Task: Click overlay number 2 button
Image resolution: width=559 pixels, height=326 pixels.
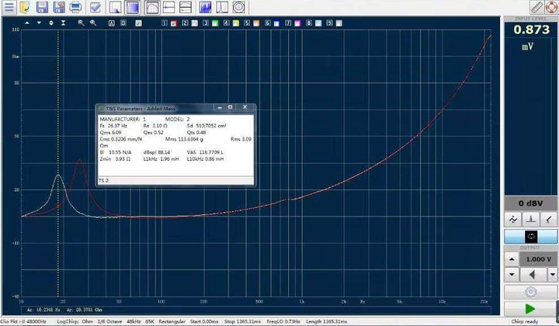Action: pyautogui.click(x=185, y=23)
